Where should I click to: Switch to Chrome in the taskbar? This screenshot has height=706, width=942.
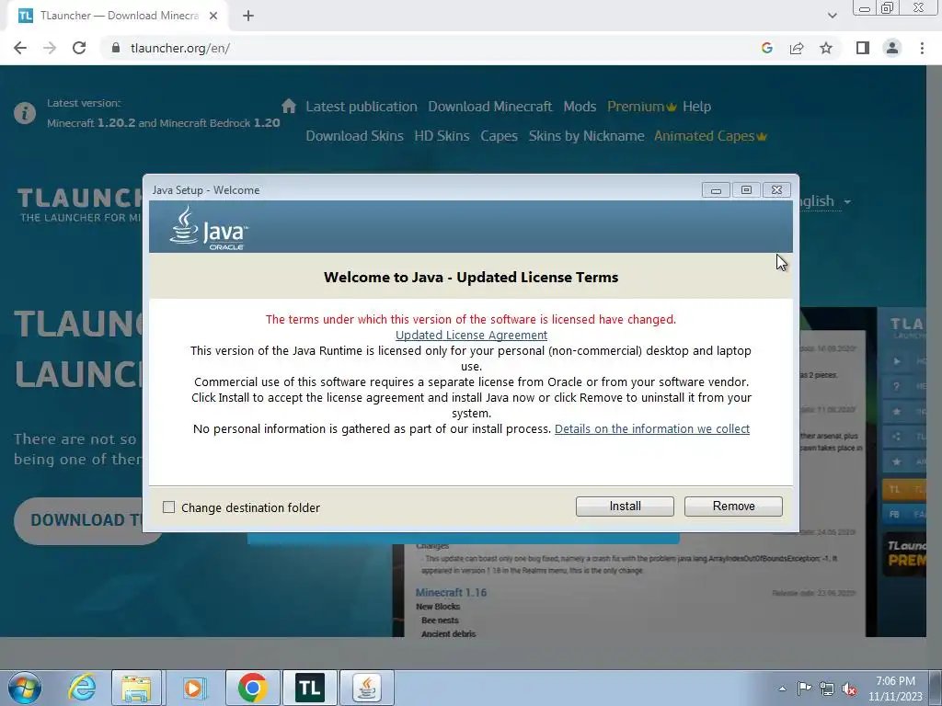(x=252, y=688)
